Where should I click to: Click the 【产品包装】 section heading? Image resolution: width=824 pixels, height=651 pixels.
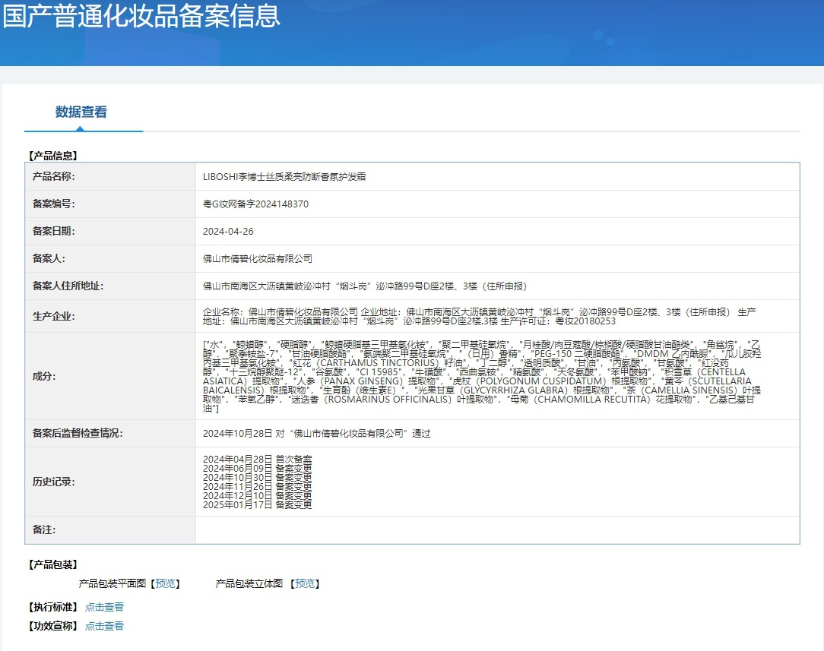point(53,564)
